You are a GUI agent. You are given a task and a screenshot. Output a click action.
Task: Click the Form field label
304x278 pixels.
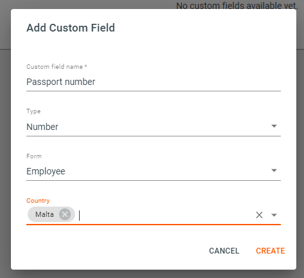[34, 156]
